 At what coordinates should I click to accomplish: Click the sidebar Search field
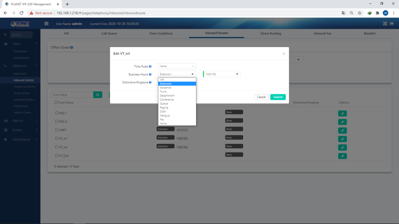[21, 35]
